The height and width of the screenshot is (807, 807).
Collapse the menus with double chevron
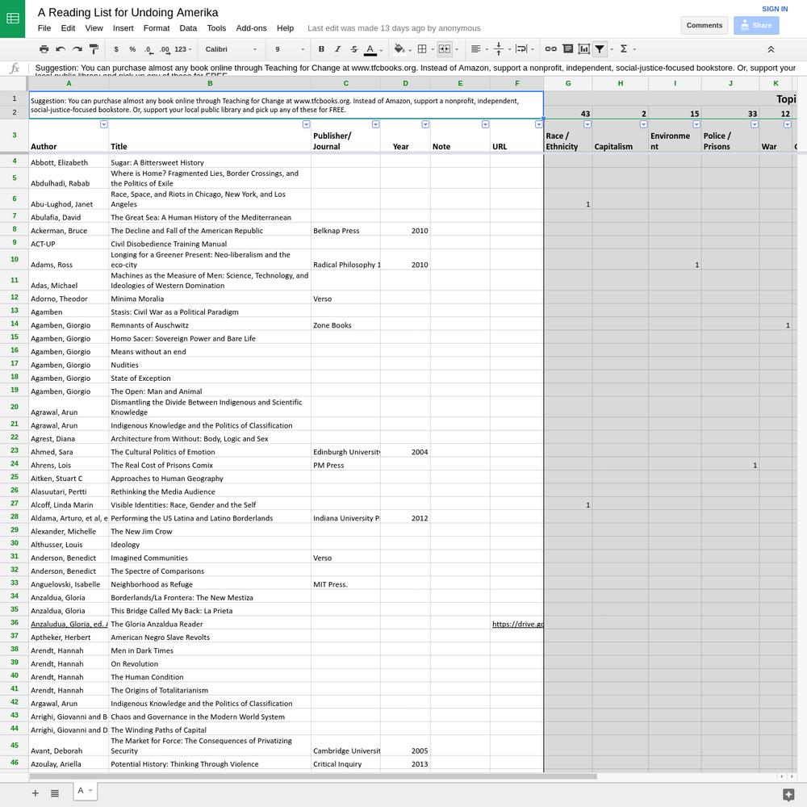tap(771, 49)
